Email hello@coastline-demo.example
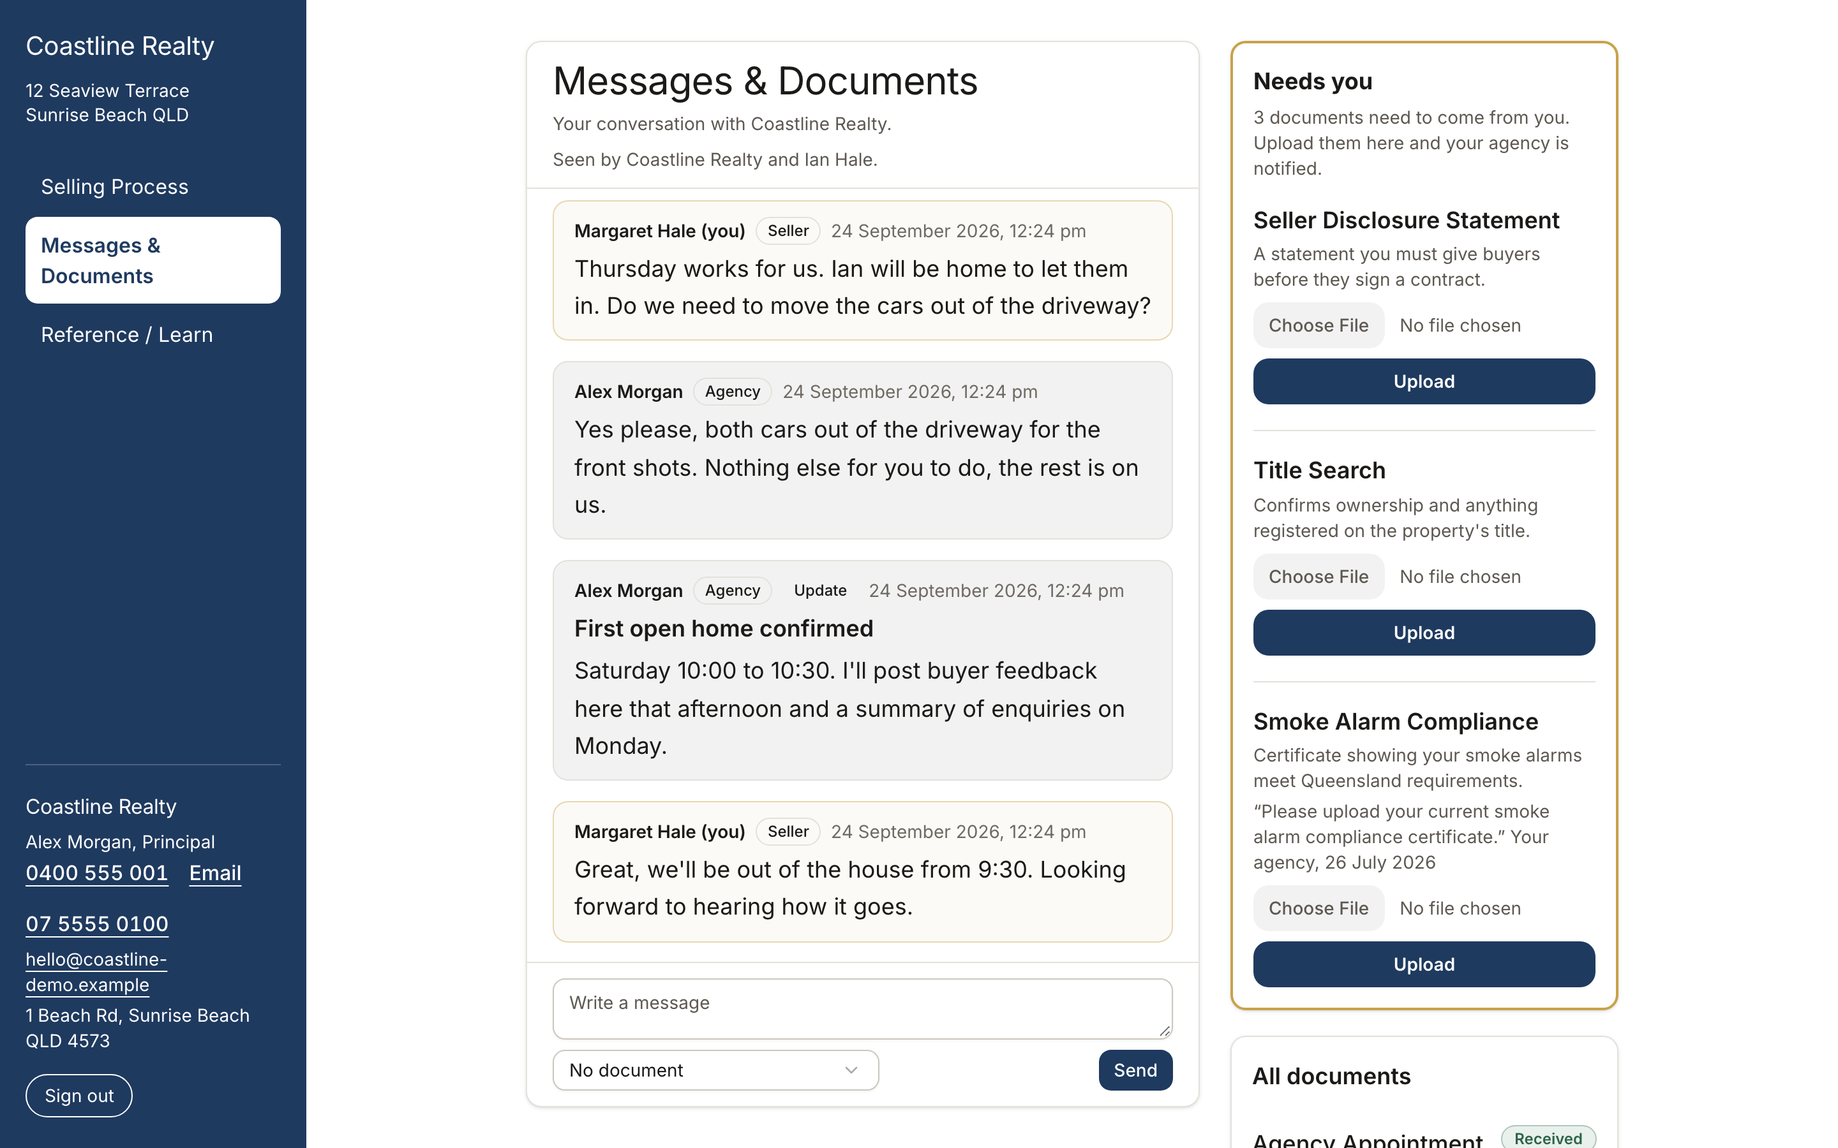This screenshot has height=1148, width=1838. pyautogui.click(x=96, y=972)
